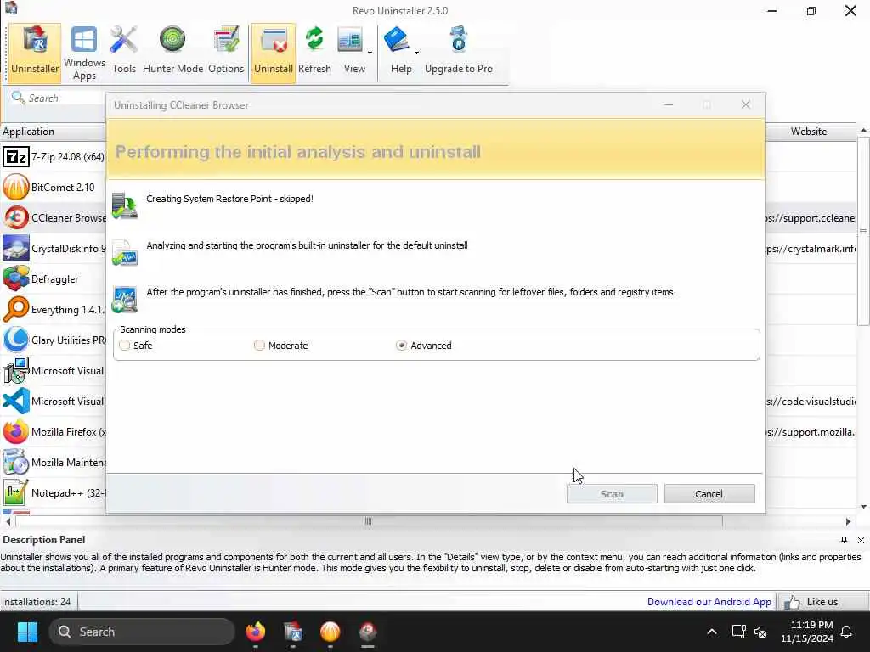Click the horizontal scrollbar thumb
870x652 pixels.
(x=369, y=521)
